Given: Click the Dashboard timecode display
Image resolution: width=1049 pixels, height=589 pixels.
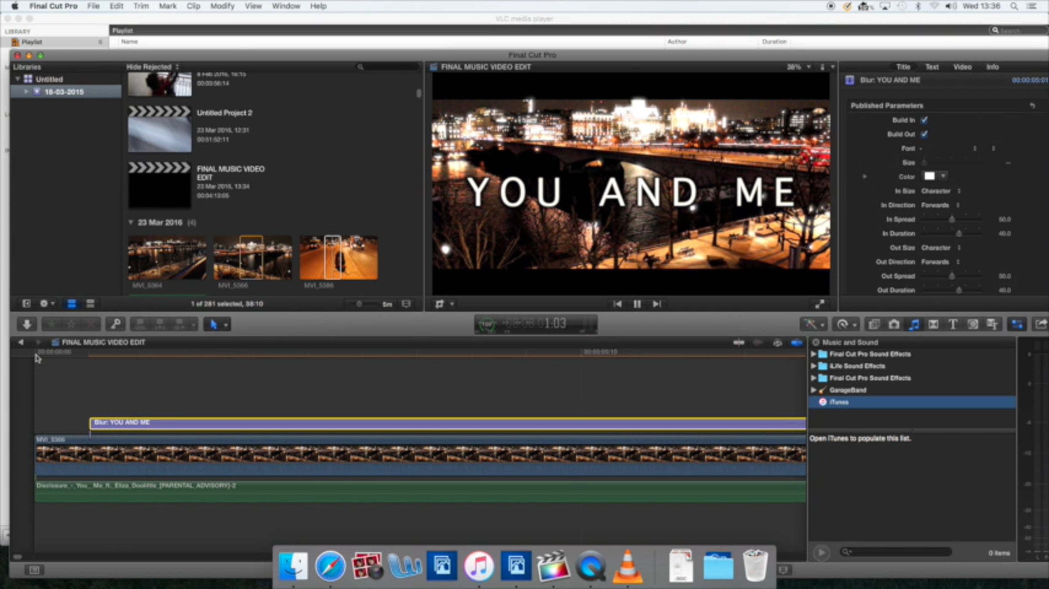Looking at the screenshot, I should click(536, 324).
